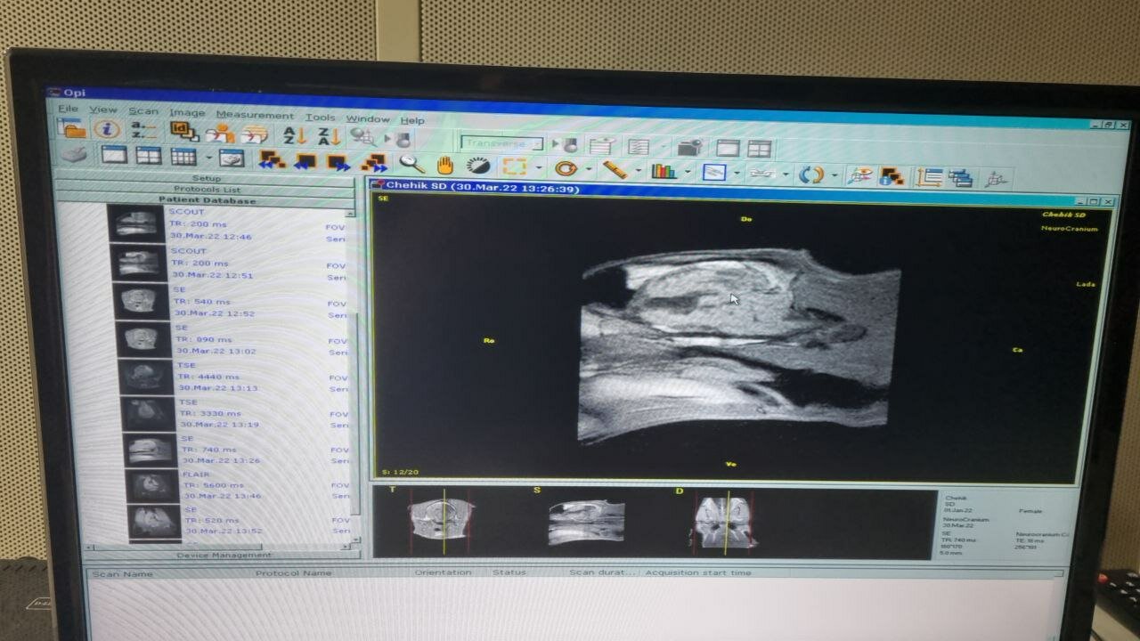Select the FLAIR series thumbnail with TR 5600 ms
The height and width of the screenshot is (641, 1140).
[x=153, y=485]
